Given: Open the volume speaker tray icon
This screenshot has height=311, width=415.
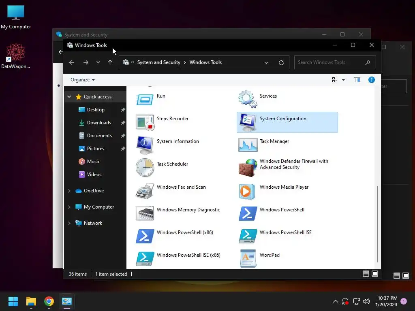Looking at the screenshot, I should [366, 301].
